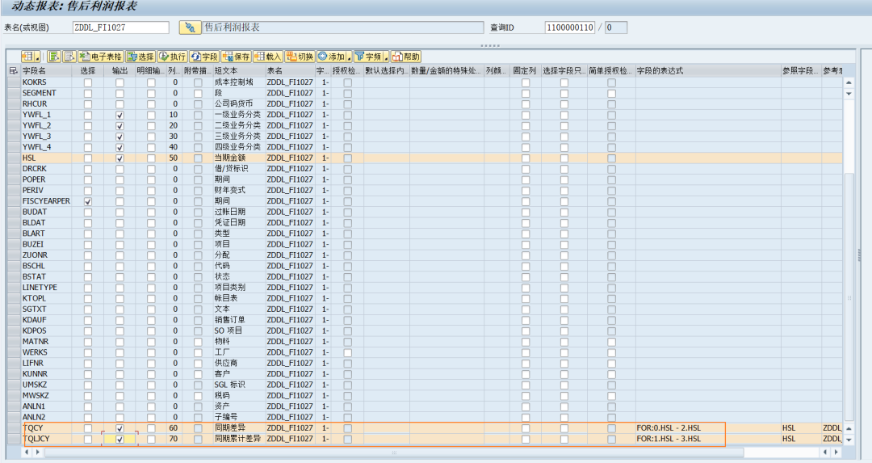Click the first green sheet export icon

[x=54, y=57]
